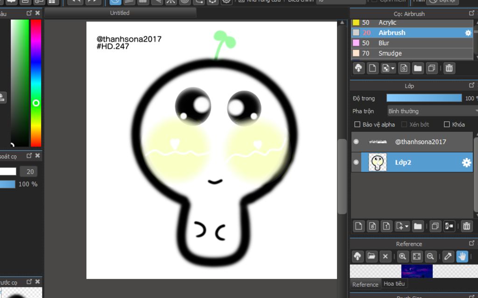The width and height of the screenshot is (478, 298).
Task: Duplicate the current layer
Action: [x=436, y=226]
